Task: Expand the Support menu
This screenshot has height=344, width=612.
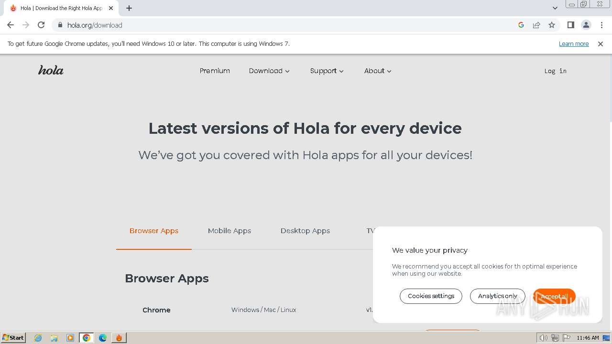Action: pos(327,71)
